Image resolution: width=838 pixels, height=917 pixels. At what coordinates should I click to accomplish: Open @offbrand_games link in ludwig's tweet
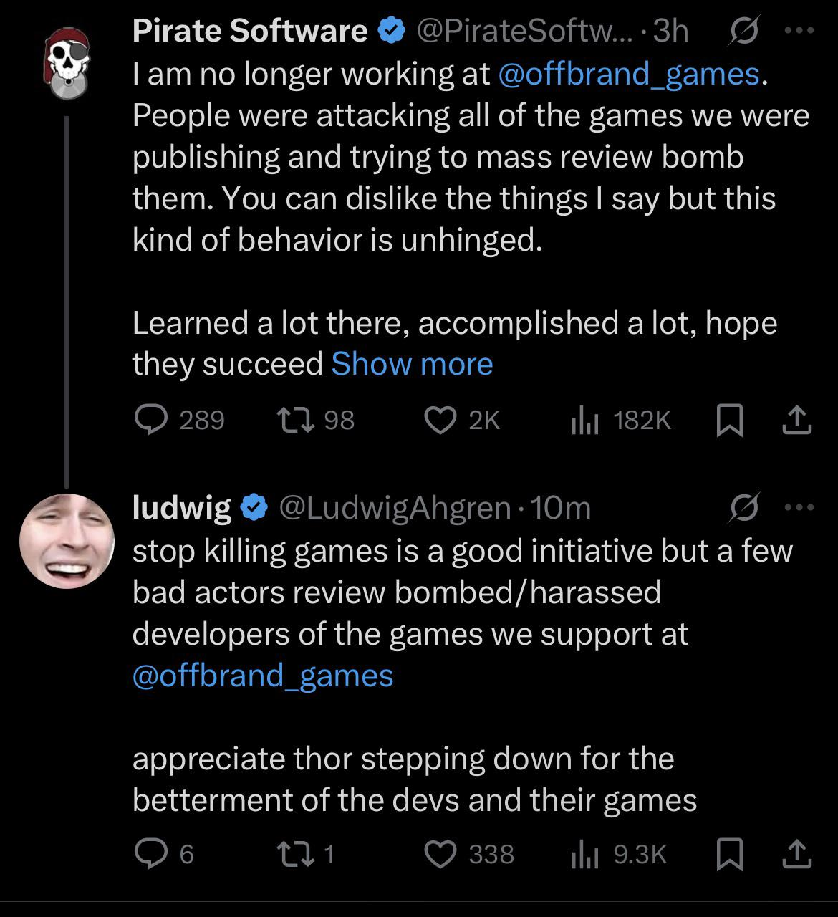(x=263, y=676)
